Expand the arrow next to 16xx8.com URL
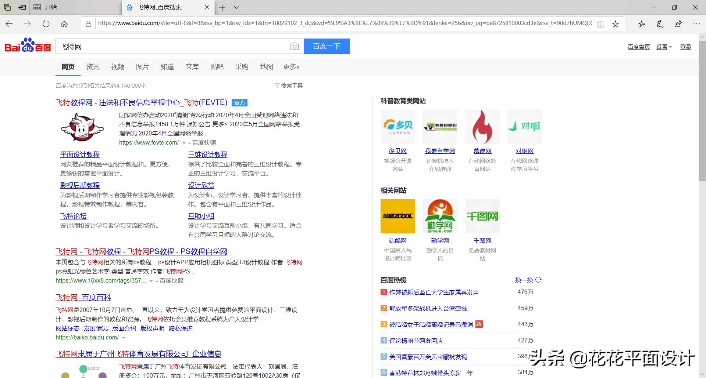Screen dimensions: 706x378 click(x=151, y=281)
